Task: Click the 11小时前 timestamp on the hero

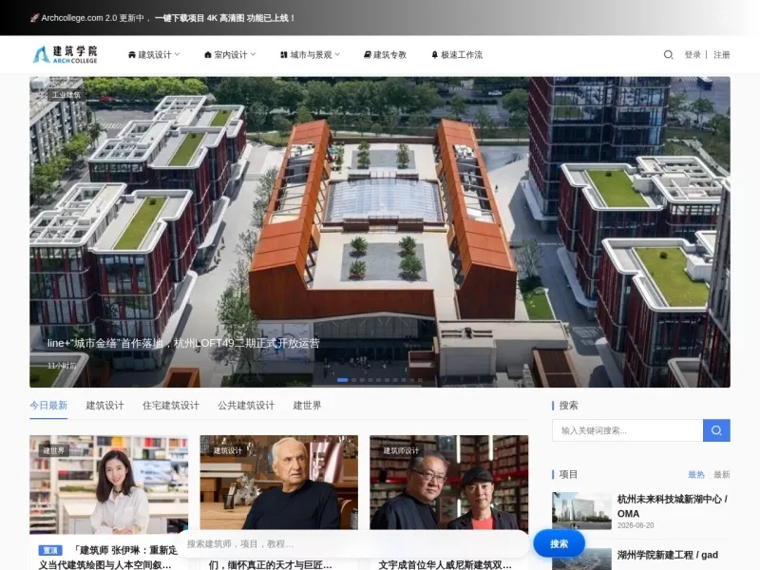Action: point(62,366)
